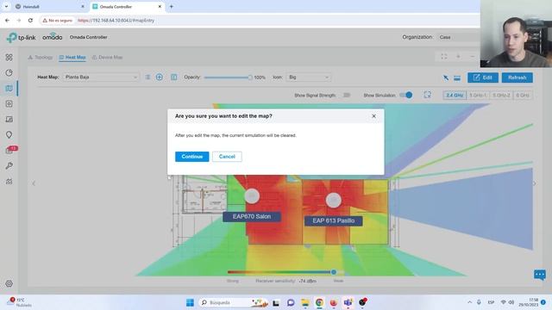552x310 pixels.
Task: Zoom in with the plus icon
Action: coord(458,57)
